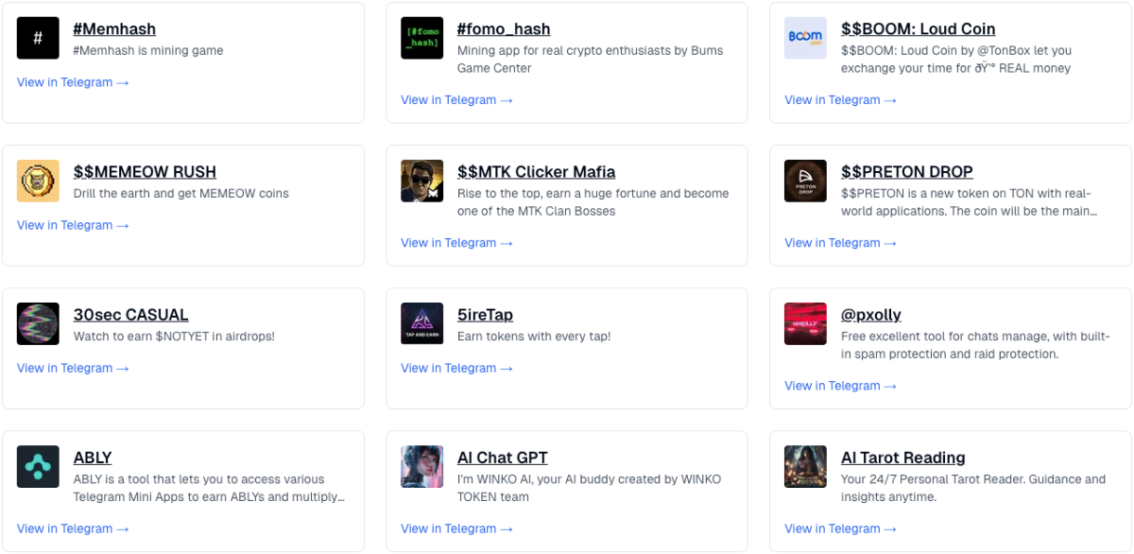Click description starting "Mining app for real crypto"
Screen dimensions: 1134x554
click(x=591, y=60)
